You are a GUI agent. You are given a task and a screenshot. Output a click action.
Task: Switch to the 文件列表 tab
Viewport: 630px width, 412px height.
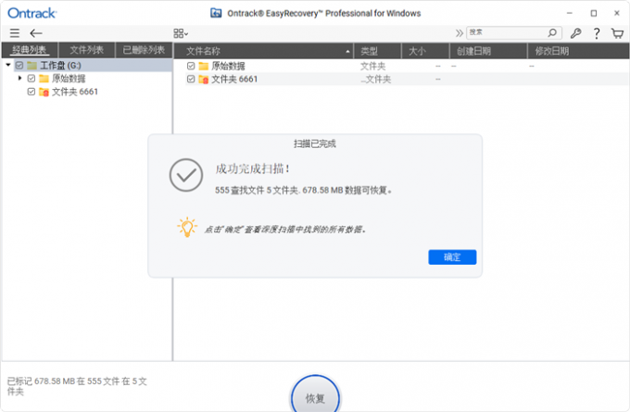(87, 50)
